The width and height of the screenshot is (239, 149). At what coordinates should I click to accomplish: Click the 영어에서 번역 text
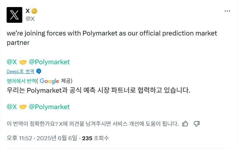point(21,81)
